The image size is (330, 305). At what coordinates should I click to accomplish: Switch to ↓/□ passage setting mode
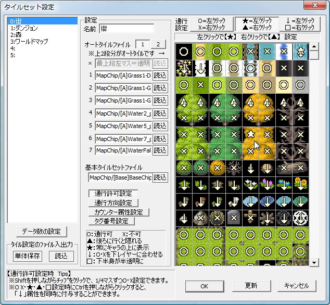tap(300, 24)
